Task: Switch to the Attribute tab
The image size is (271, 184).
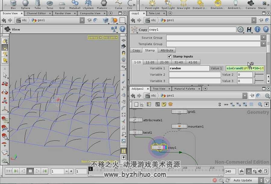Action: tap(167, 50)
